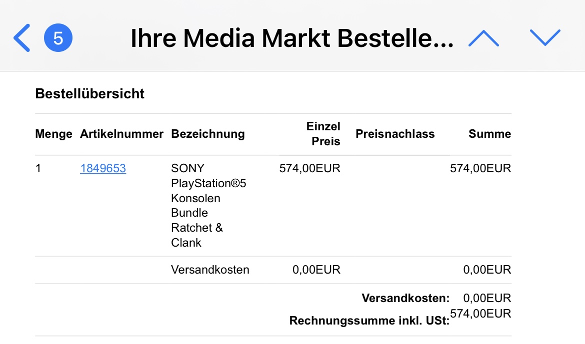Screen dimensions: 585x344
Task: Select the 'Summe' column header
Action: tap(489, 134)
